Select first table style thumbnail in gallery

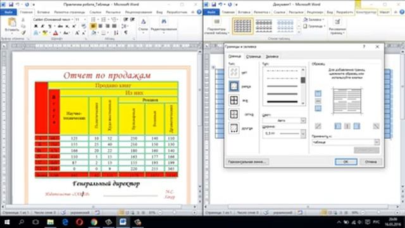pos(242,26)
